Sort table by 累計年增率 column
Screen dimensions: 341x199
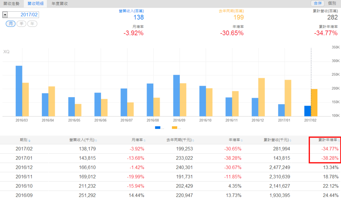329,140
